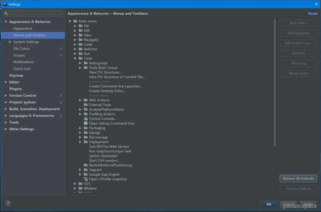The width and height of the screenshot is (321, 212).
Task: Collapse the Tools node
Action: click(75, 58)
